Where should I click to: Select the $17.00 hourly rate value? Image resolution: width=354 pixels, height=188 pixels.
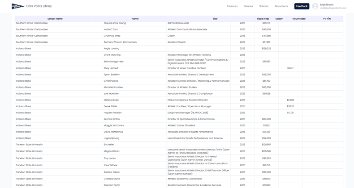point(290,113)
